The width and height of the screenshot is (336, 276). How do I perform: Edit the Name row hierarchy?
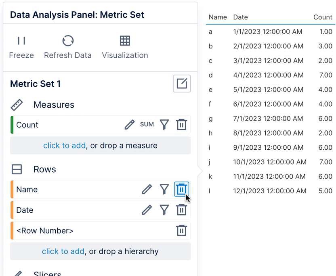pos(147,189)
